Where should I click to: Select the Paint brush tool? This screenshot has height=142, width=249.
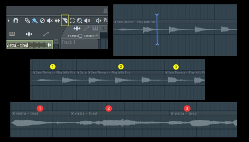tap(35, 21)
